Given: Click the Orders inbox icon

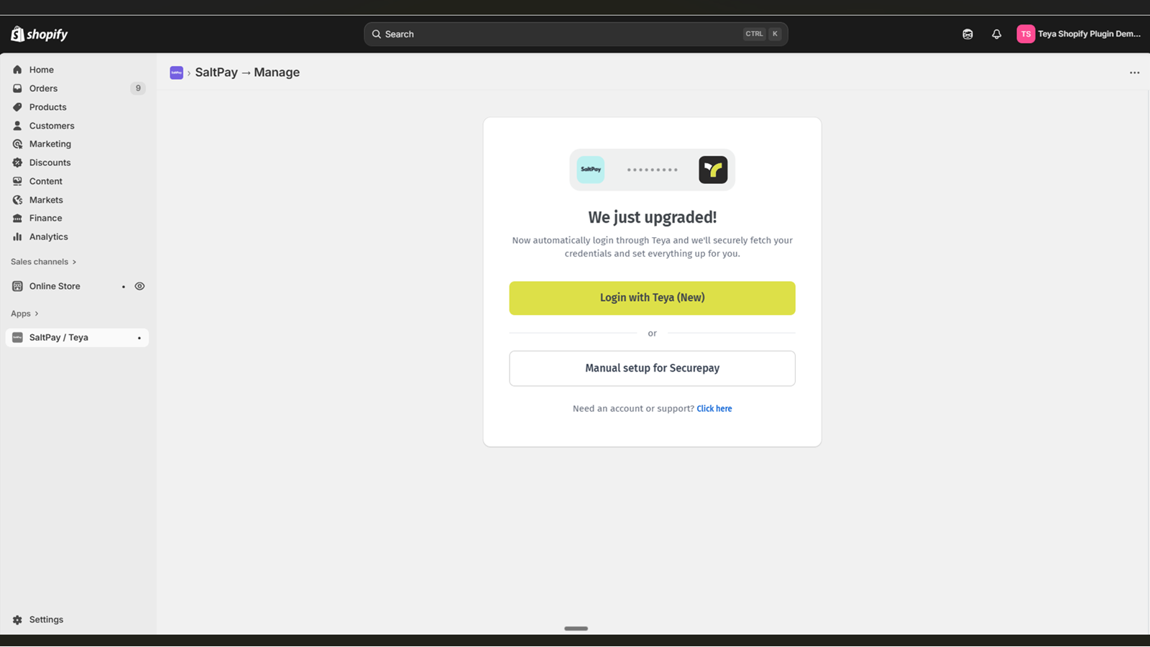Looking at the screenshot, I should pos(17,88).
